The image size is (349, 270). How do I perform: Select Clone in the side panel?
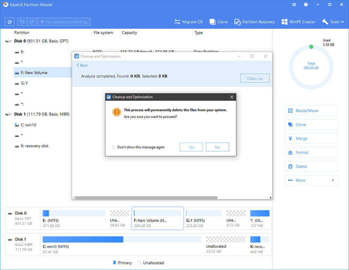311,125
